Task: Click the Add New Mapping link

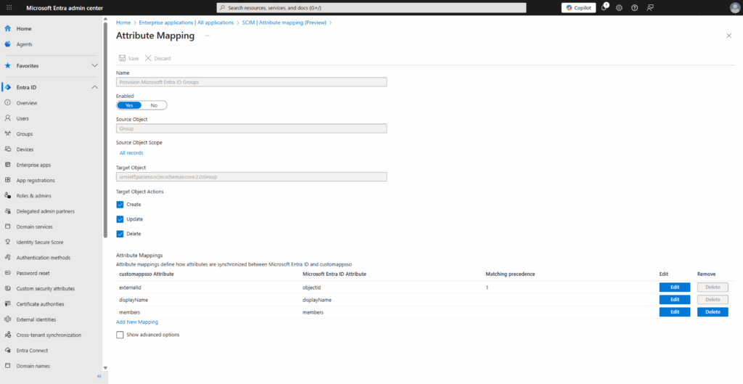Action: point(137,322)
